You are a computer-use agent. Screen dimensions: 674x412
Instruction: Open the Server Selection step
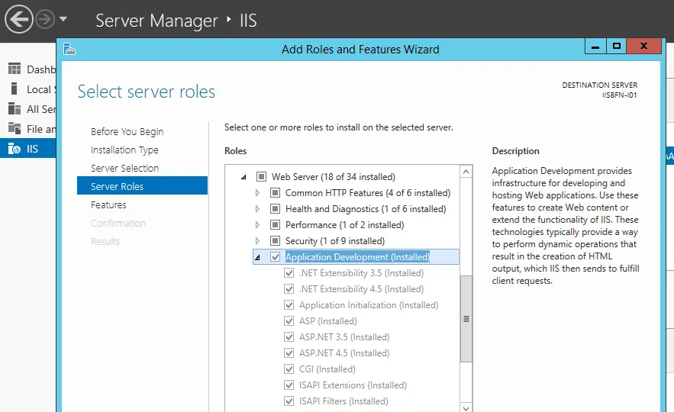pos(124,169)
